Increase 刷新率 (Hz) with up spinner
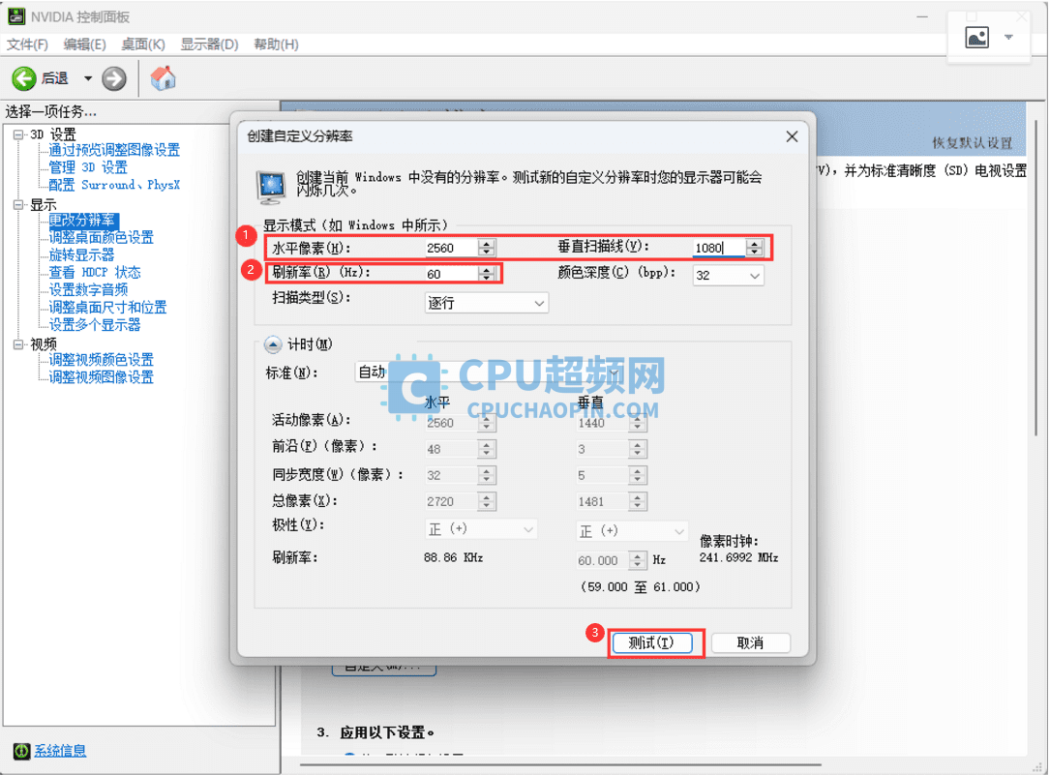 [x=487, y=270]
